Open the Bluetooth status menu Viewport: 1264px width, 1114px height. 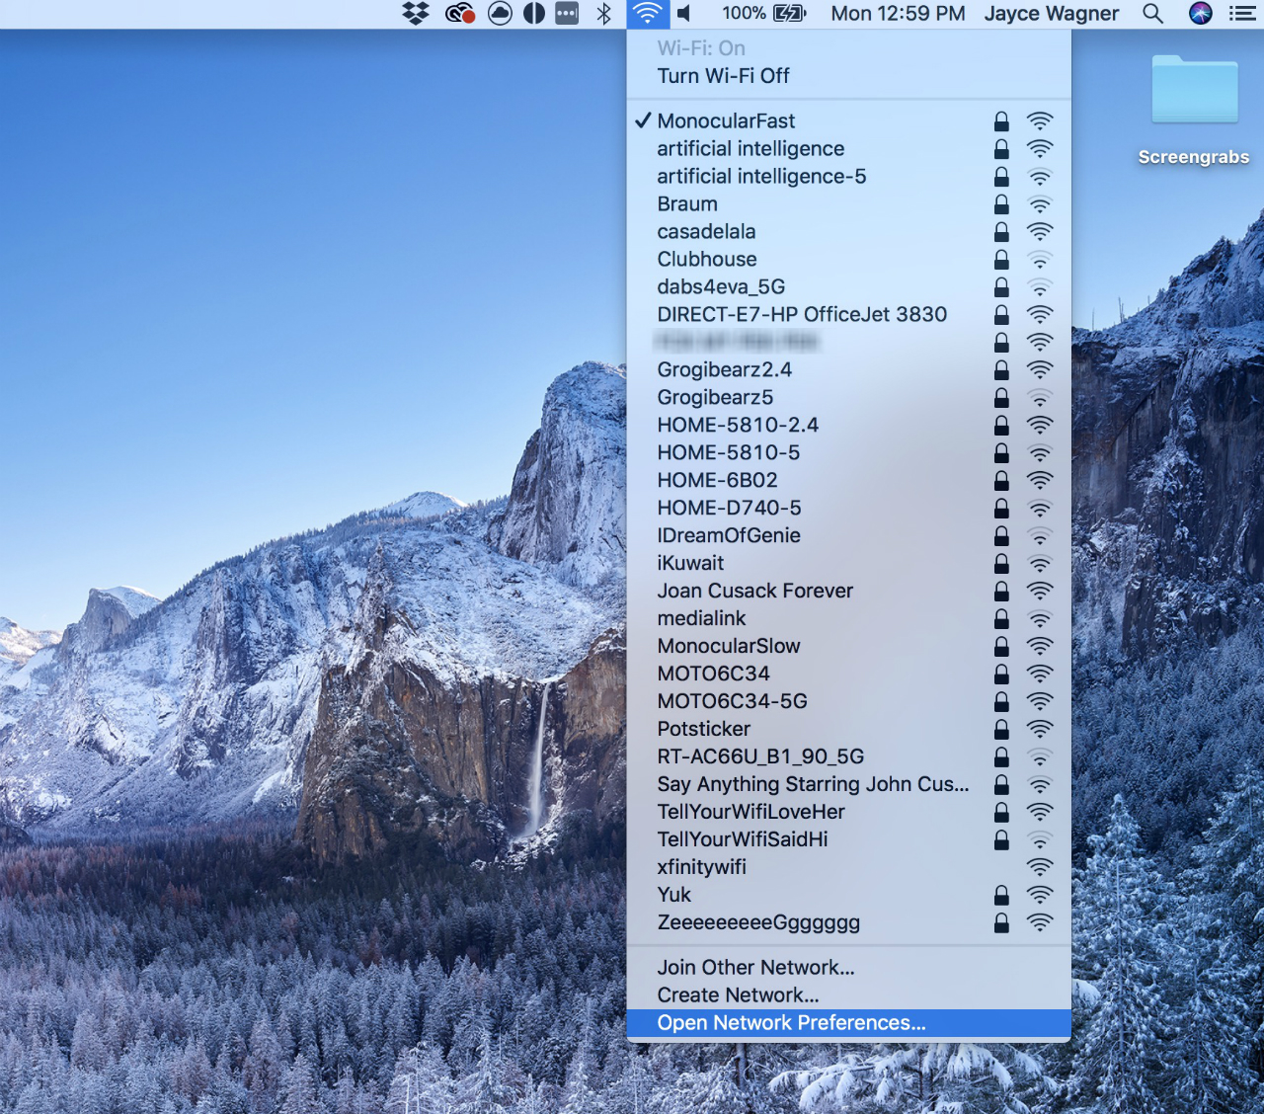pyautogui.click(x=603, y=14)
